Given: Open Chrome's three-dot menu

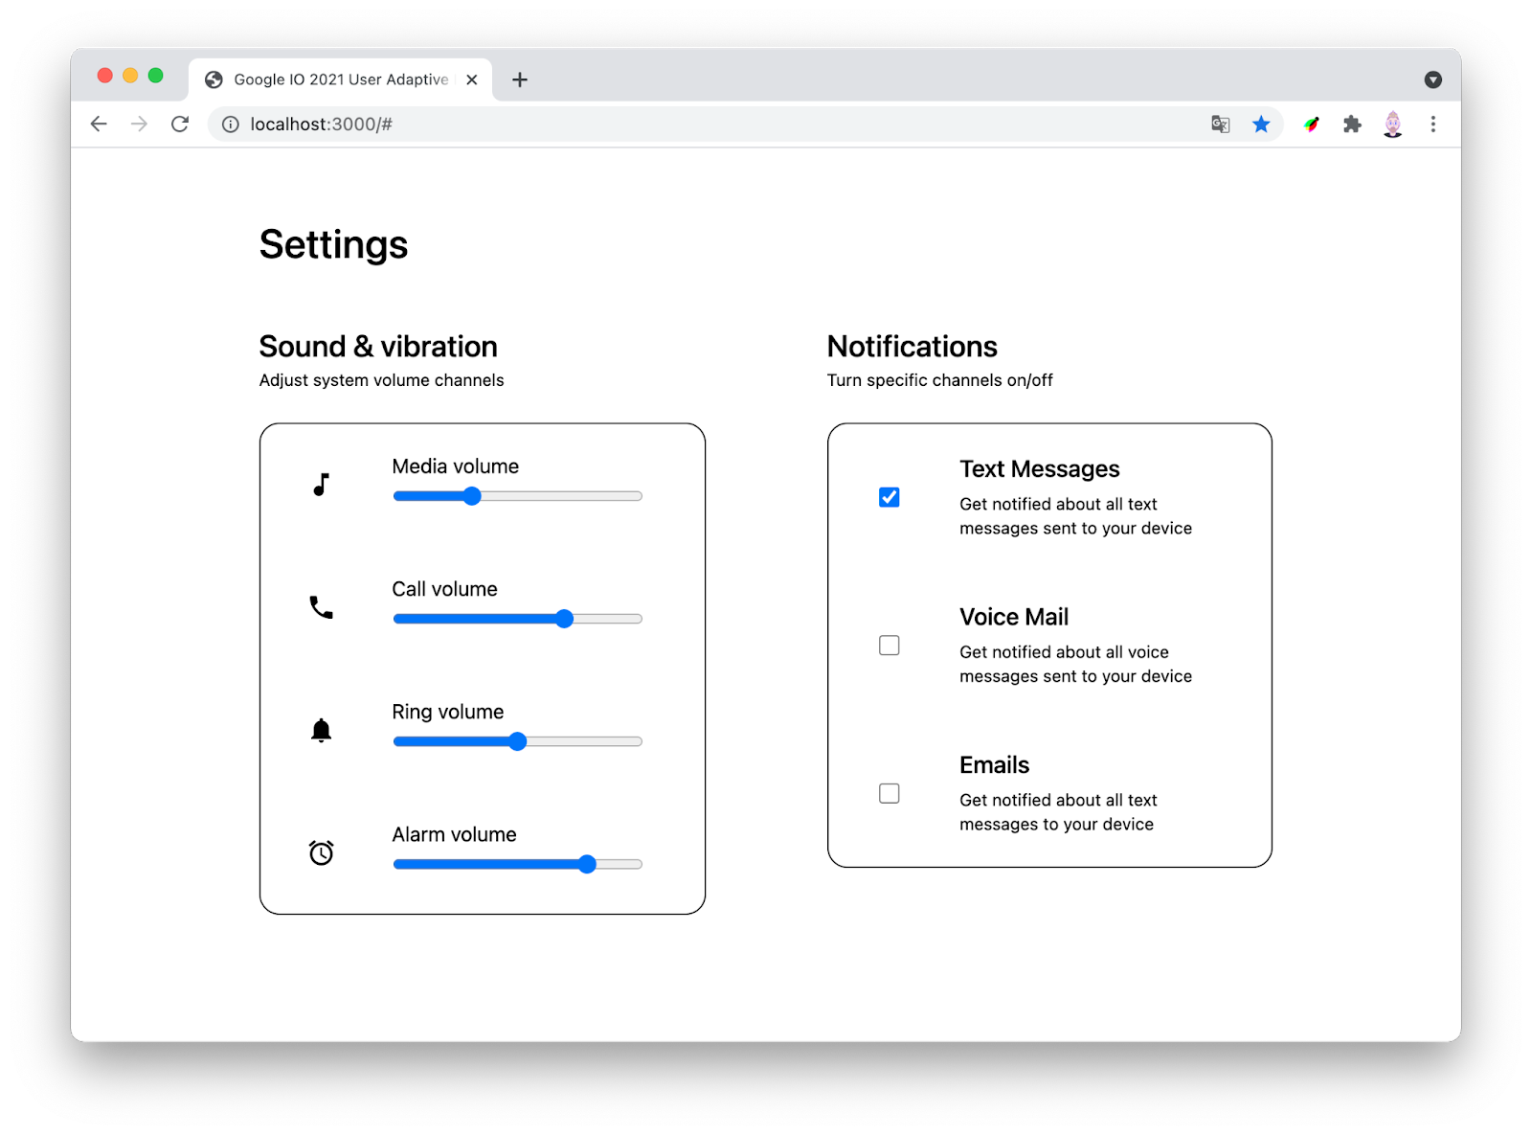Looking at the screenshot, I should click(1433, 124).
